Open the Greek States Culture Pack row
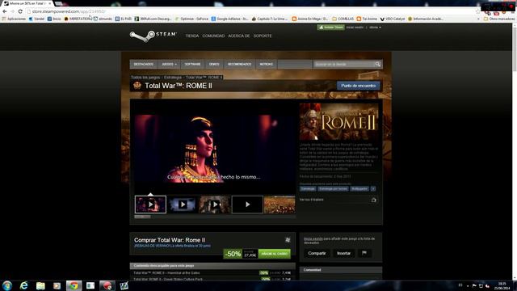 [x=212, y=279]
